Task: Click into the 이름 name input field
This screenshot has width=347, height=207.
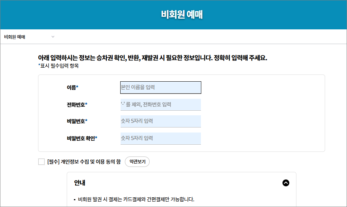Action: (160, 87)
